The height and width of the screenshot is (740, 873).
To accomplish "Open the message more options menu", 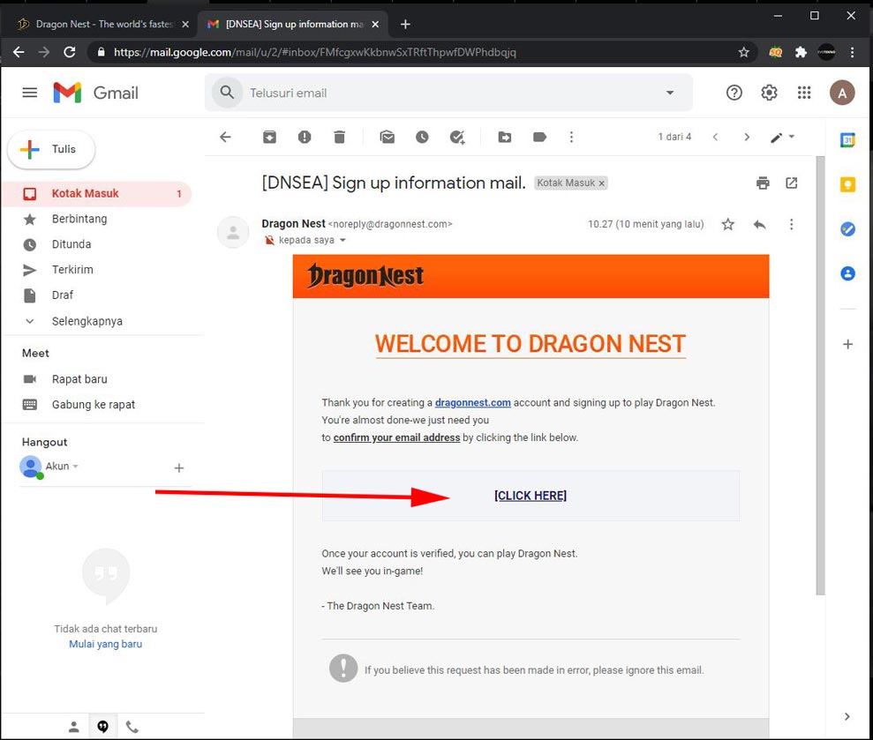I will tap(791, 224).
